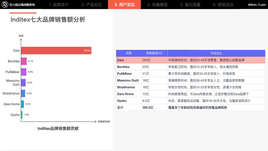Open the 4. 流量模型 tab
This screenshot has height=151, width=268.
(x=157, y=4)
